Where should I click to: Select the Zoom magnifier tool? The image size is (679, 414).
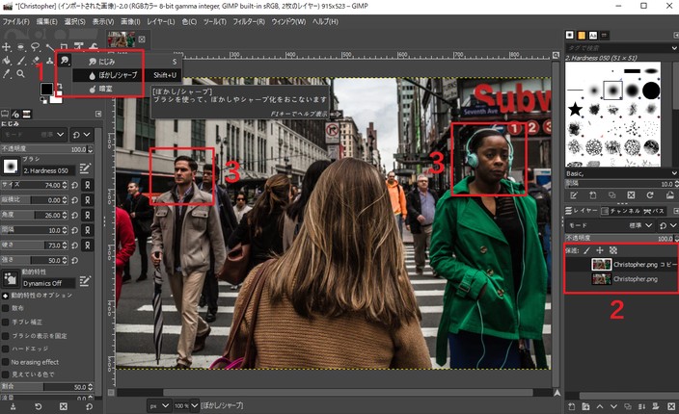[21, 74]
